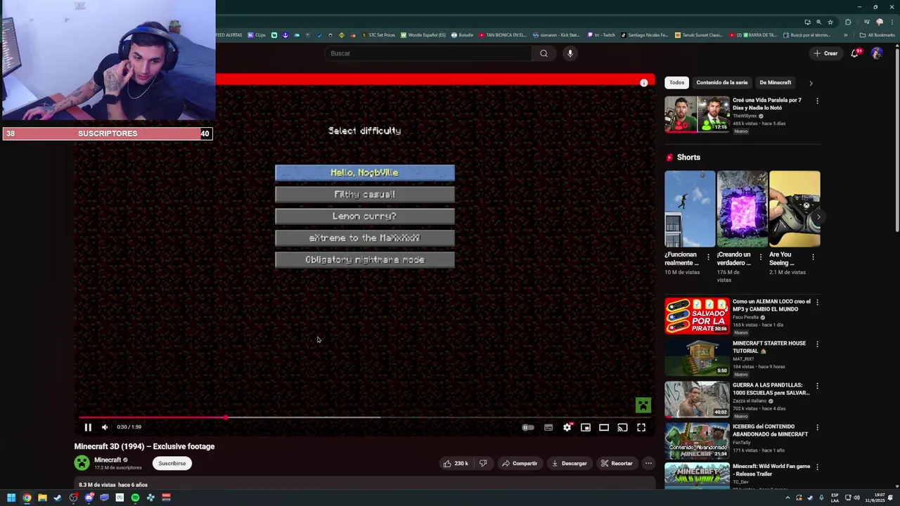The image size is (900, 506).
Task: Start voice search with microphone
Action: tap(570, 53)
